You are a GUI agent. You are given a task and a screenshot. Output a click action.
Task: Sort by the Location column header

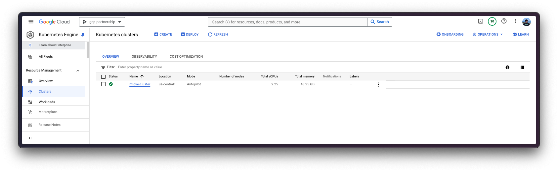[165, 76]
